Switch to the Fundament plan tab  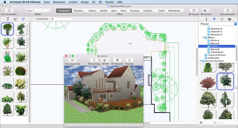click(64, 11)
